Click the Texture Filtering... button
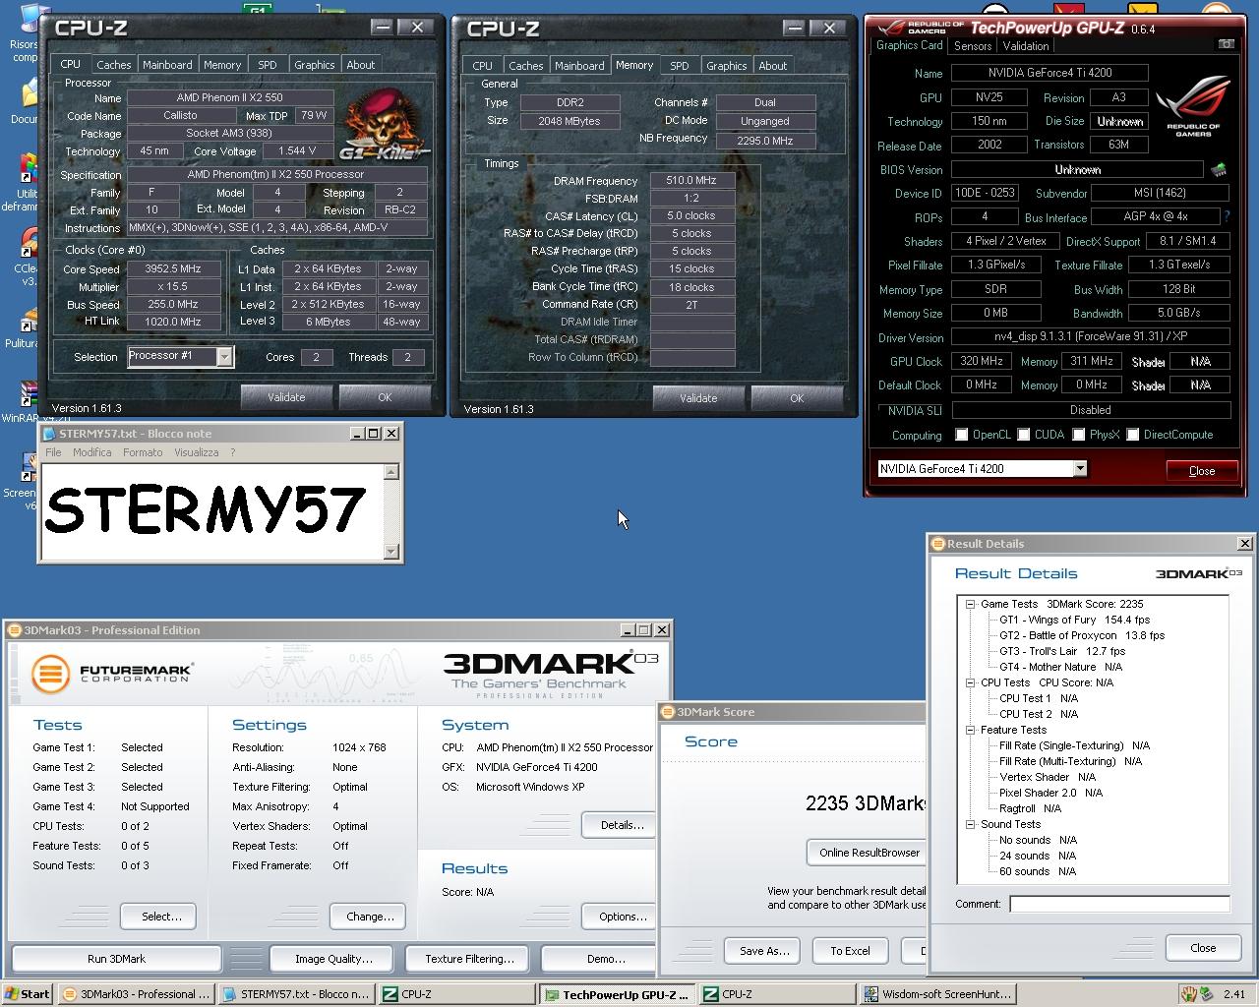 [469, 959]
